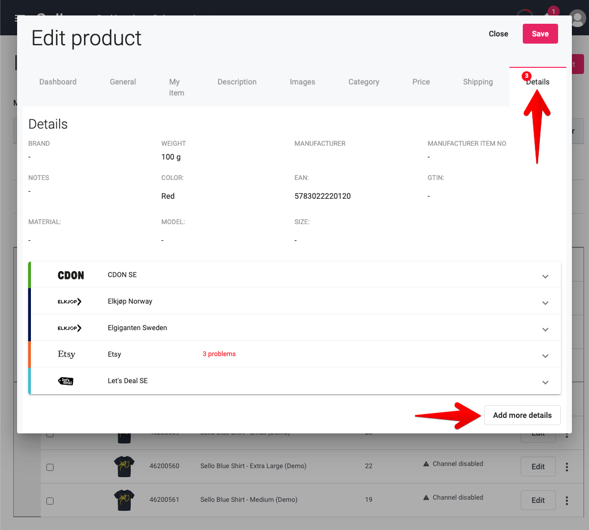Open the notification bell with red badge
Image resolution: width=589 pixels, height=530 pixels.
coord(549,13)
